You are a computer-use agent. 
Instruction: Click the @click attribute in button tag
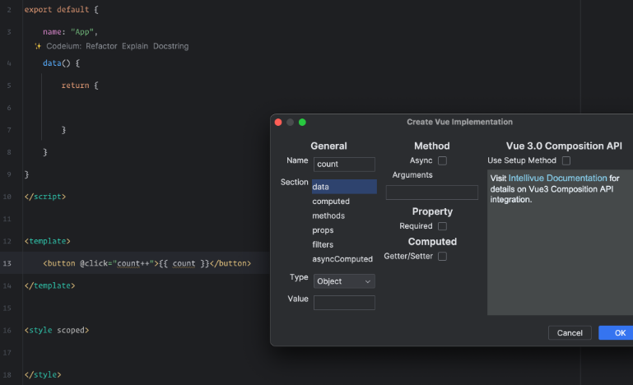point(94,263)
